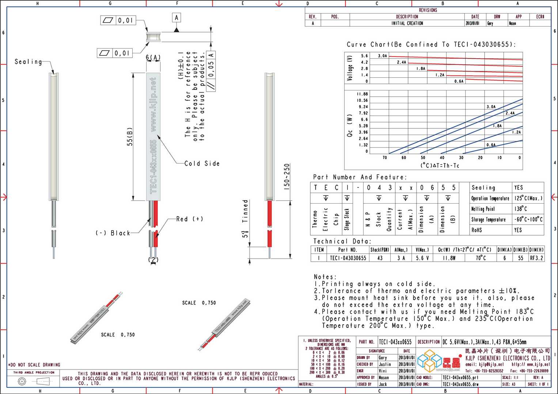Select the '(°C)ΔT=Th-Tc' axis caption
This screenshot has height=394, width=558.
[x=440, y=166]
